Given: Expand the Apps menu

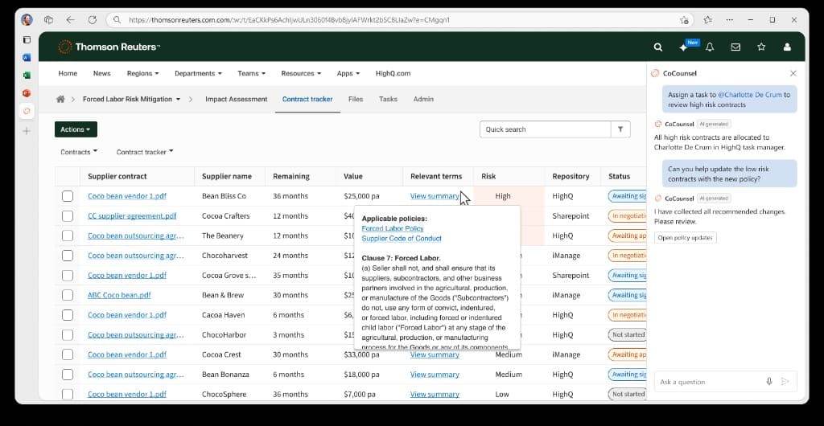Looking at the screenshot, I should tap(348, 73).
